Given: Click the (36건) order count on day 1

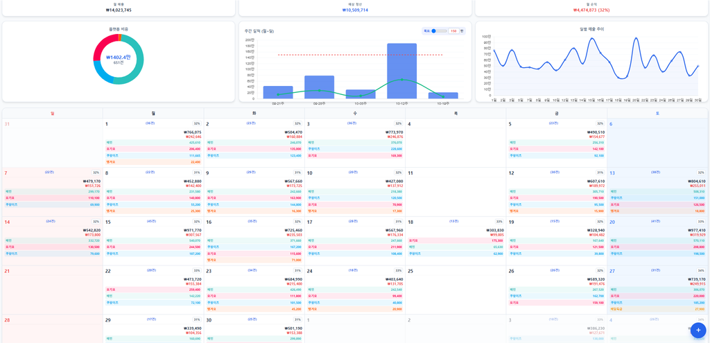Looking at the screenshot, I should click(x=150, y=123).
